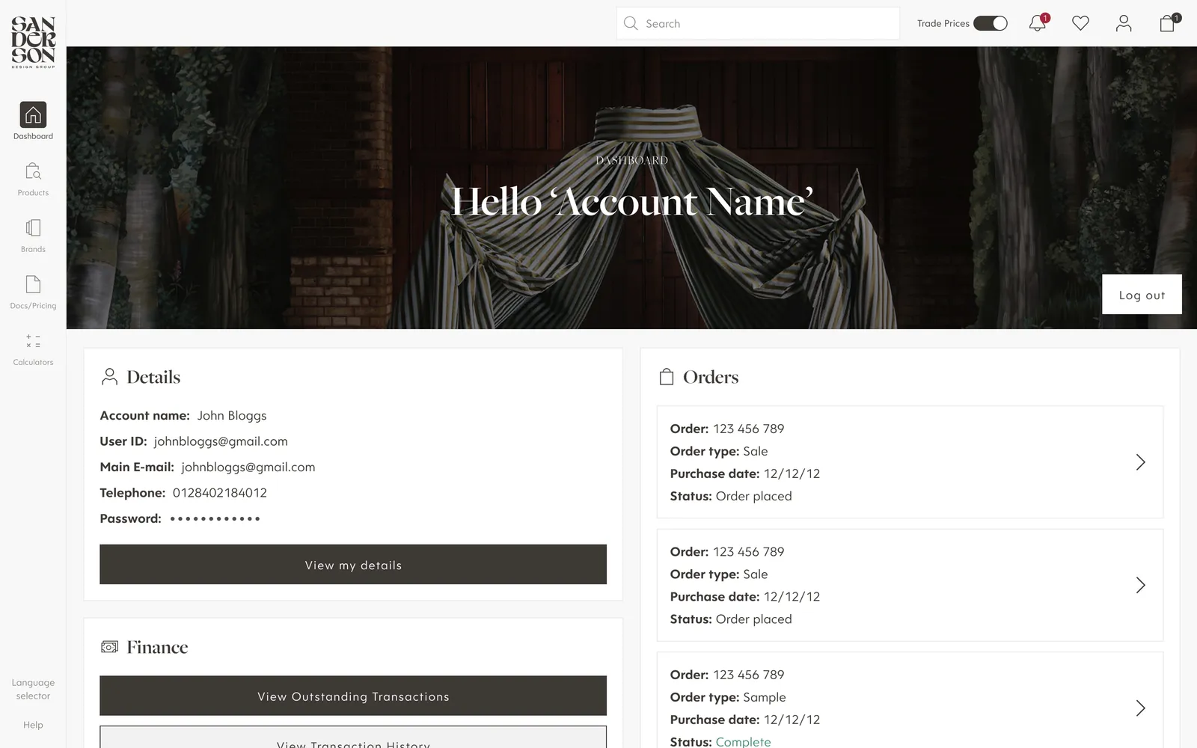Open the Docs/Pricing document icon

pos(33,284)
